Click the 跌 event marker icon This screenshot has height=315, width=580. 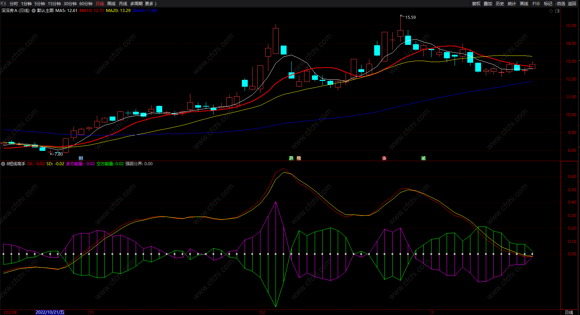click(291, 158)
